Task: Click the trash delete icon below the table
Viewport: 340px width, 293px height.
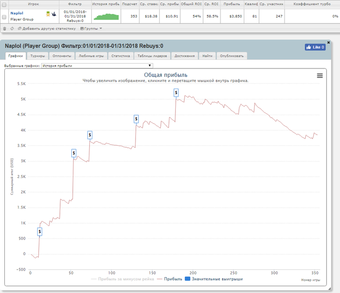Action: [x=4, y=29]
